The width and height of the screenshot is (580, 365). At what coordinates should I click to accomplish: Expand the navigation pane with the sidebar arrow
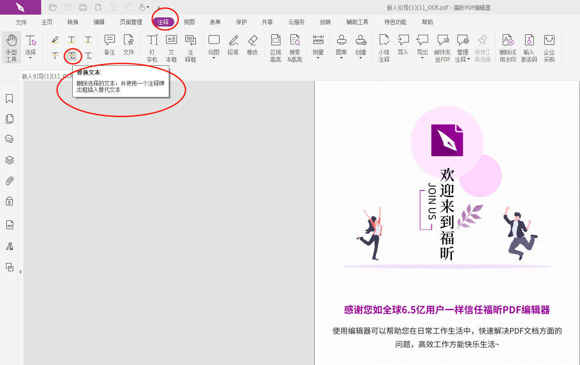click(x=21, y=271)
